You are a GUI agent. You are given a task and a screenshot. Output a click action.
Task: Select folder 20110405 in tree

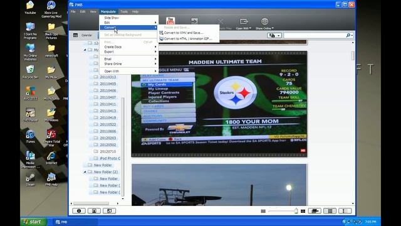tap(108, 83)
